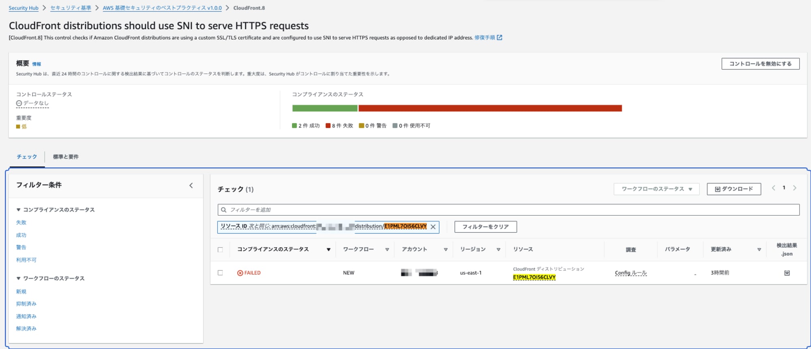Filter by 解決済み workflow status
The width and height of the screenshot is (811, 349).
(x=26, y=329)
